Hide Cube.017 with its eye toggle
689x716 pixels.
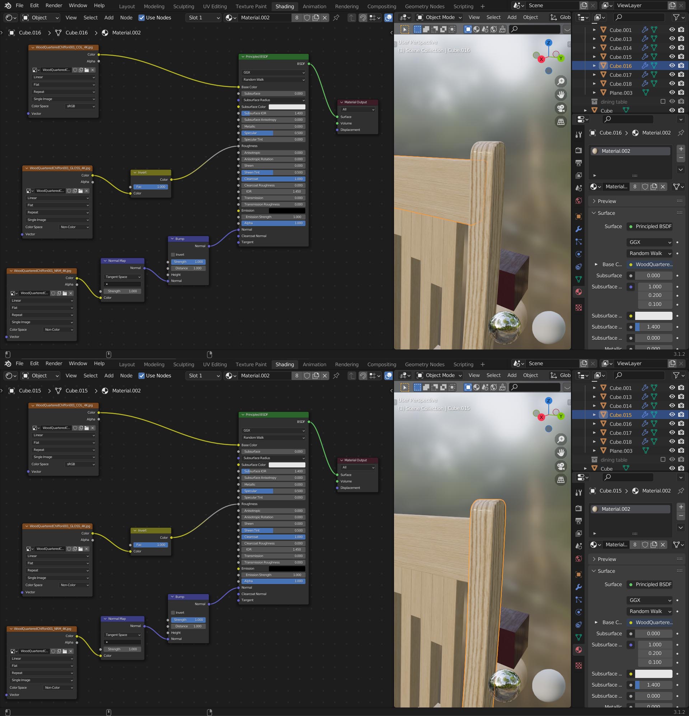tap(672, 75)
